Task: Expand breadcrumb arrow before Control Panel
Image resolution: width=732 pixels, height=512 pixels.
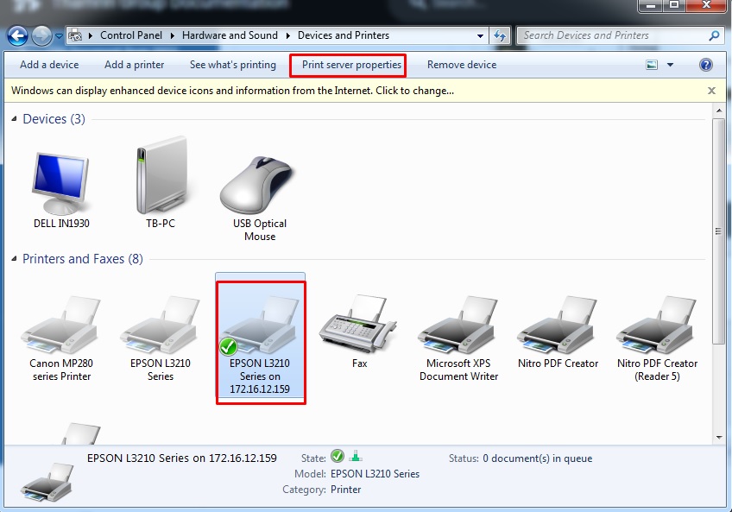Action: pos(90,35)
